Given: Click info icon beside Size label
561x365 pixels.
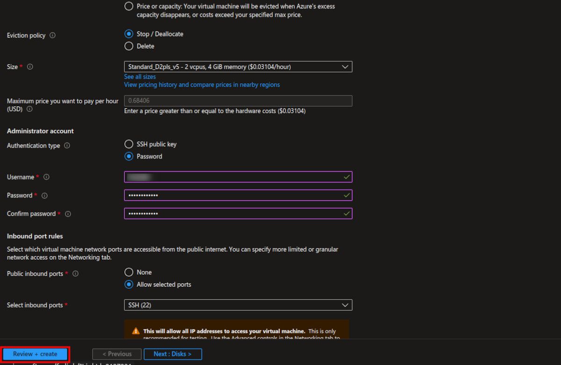Looking at the screenshot, I should pos(30,67).
